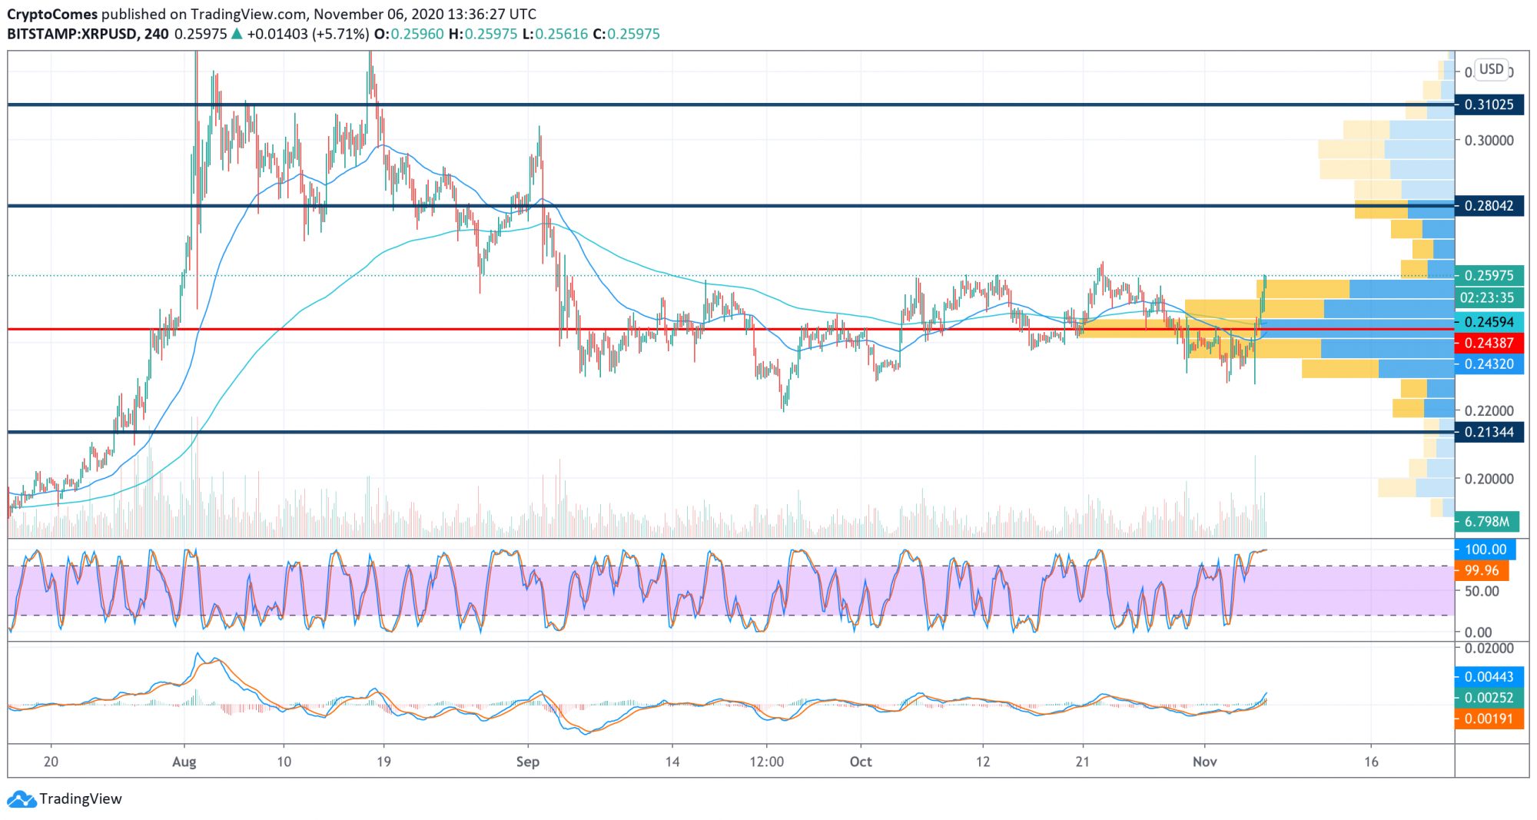Click the resistance level label 0.31025
This screenshot has width=1537, height=820.
pos(1491,105)
